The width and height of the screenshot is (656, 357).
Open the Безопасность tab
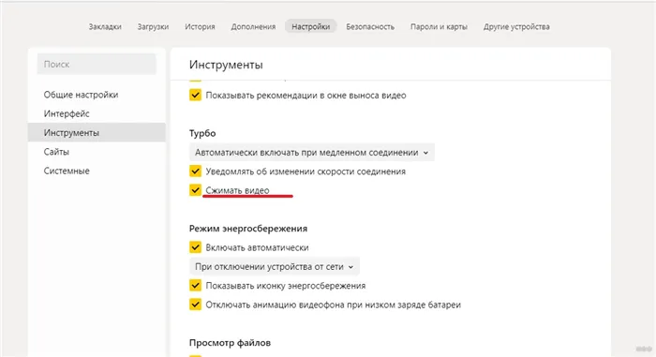coord(370,27)
